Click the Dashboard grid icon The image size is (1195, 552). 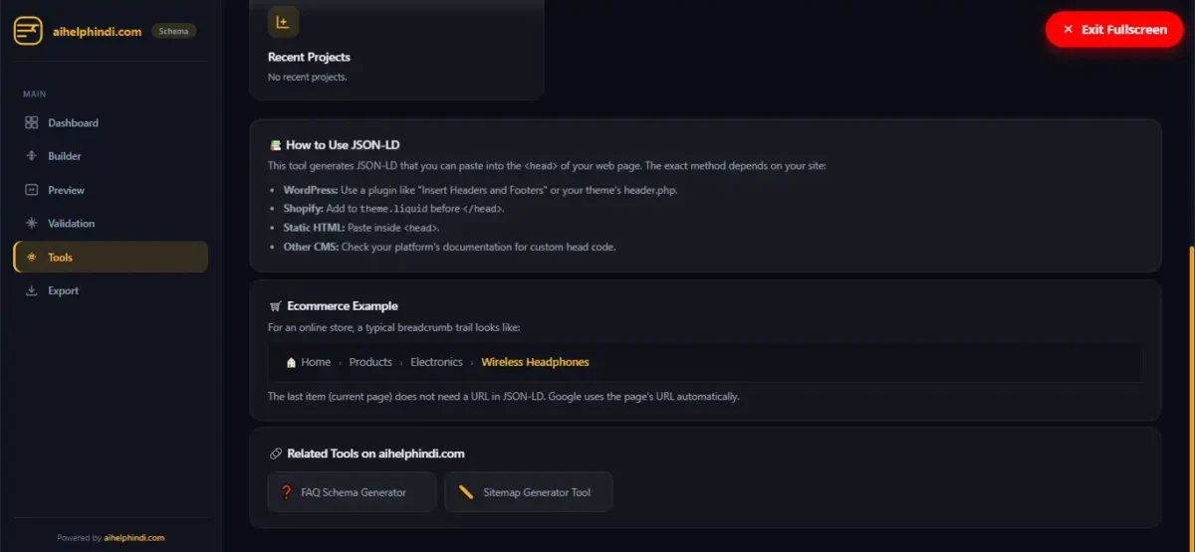point(31,123)
